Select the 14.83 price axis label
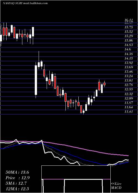 tap(129, 45)
